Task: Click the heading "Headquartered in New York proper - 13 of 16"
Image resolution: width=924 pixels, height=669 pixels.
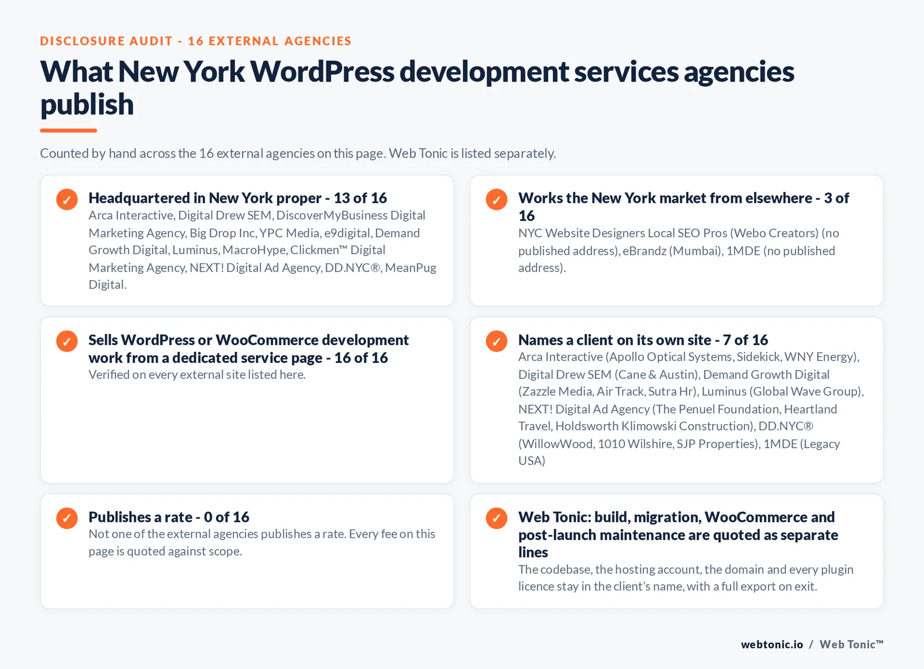Action: (x=237, y=198)
